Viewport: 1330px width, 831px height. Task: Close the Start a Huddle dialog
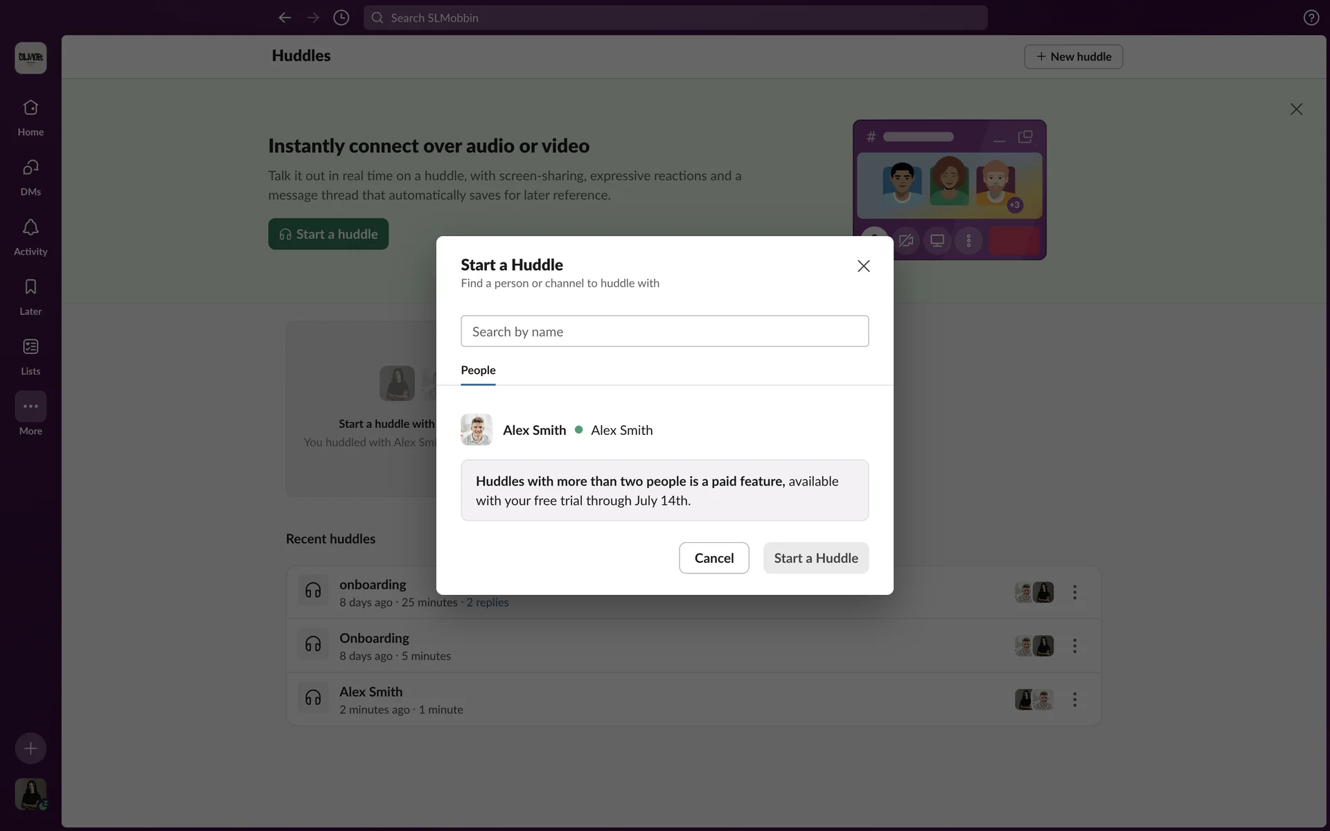(x=863, y=266)
